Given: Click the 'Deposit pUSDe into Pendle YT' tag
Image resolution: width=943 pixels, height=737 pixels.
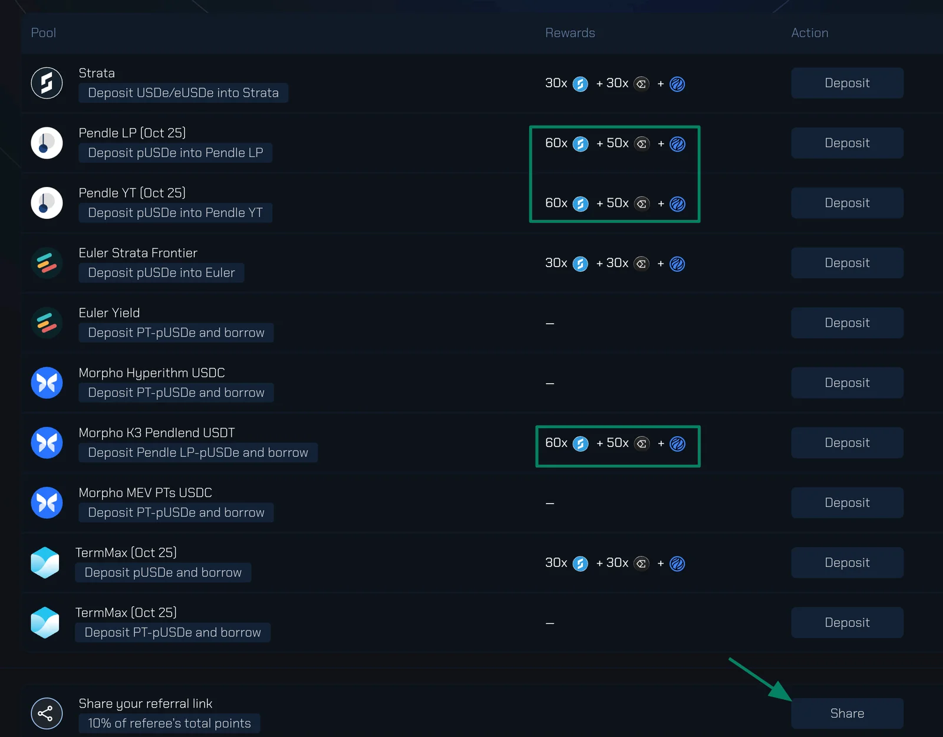Looking at the screenshot, I should (x=176, y=213).
